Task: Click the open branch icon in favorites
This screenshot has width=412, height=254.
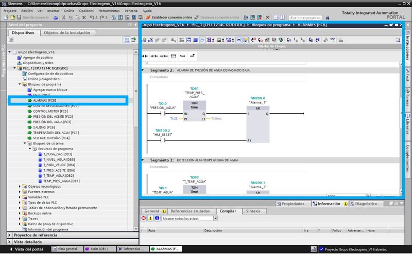Action: (183, 56)
